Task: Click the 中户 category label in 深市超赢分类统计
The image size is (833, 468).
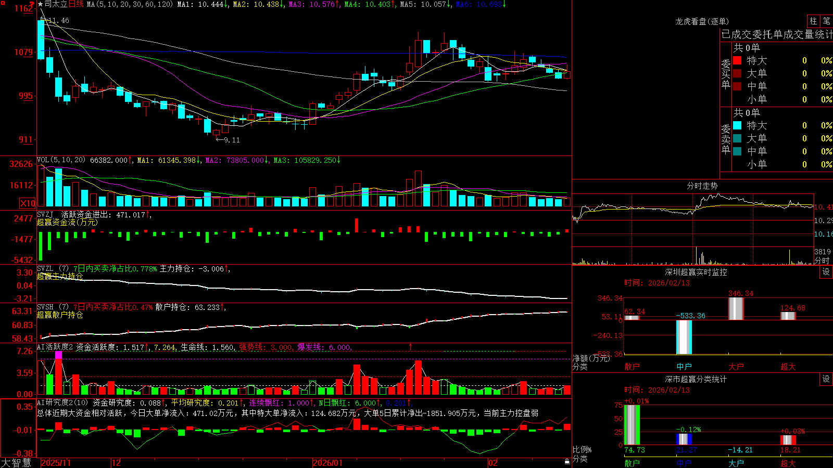Action: click(684, 463)
